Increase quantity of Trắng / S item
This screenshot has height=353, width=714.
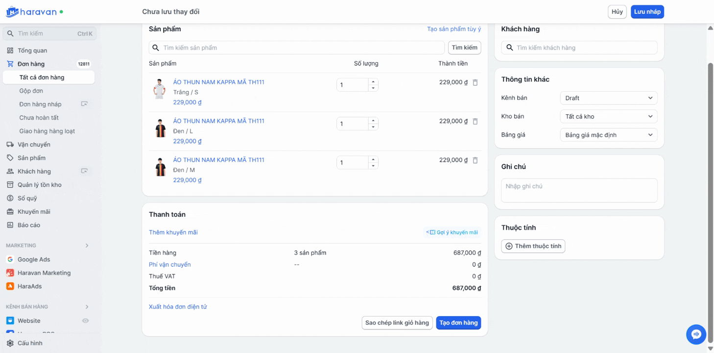tap(373, 82)
